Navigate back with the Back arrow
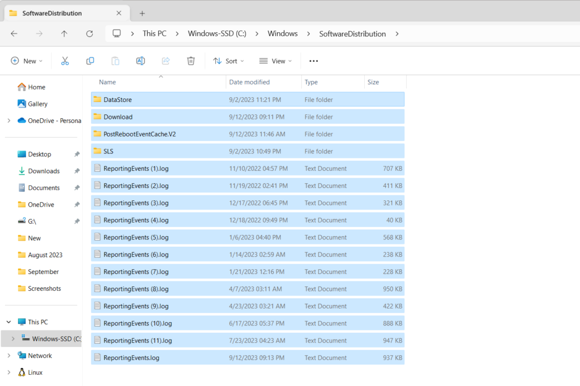Screen dimensions: 580x386 (x=14, y=34)
